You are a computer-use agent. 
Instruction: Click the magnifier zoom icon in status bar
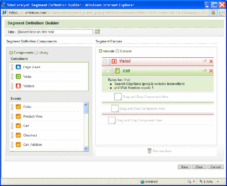[x=201, y=181]
